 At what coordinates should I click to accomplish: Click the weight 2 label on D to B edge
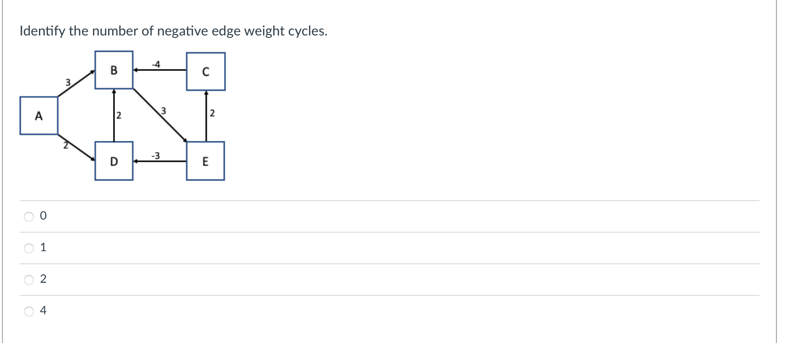(119, 116)
